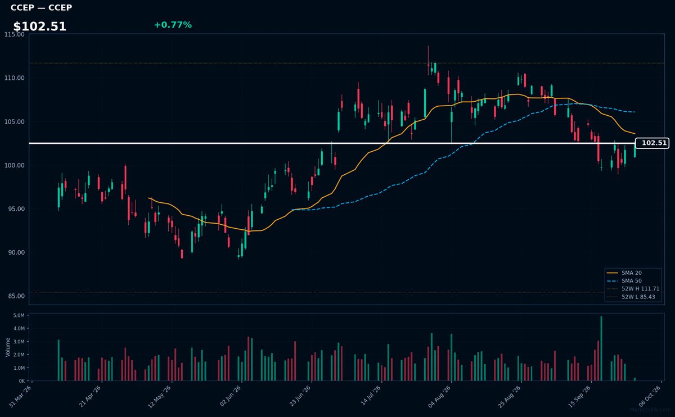Click the CCEP — CCEP chart title
The height and width of the screenshot is (417, 675).
coord(41,8)
